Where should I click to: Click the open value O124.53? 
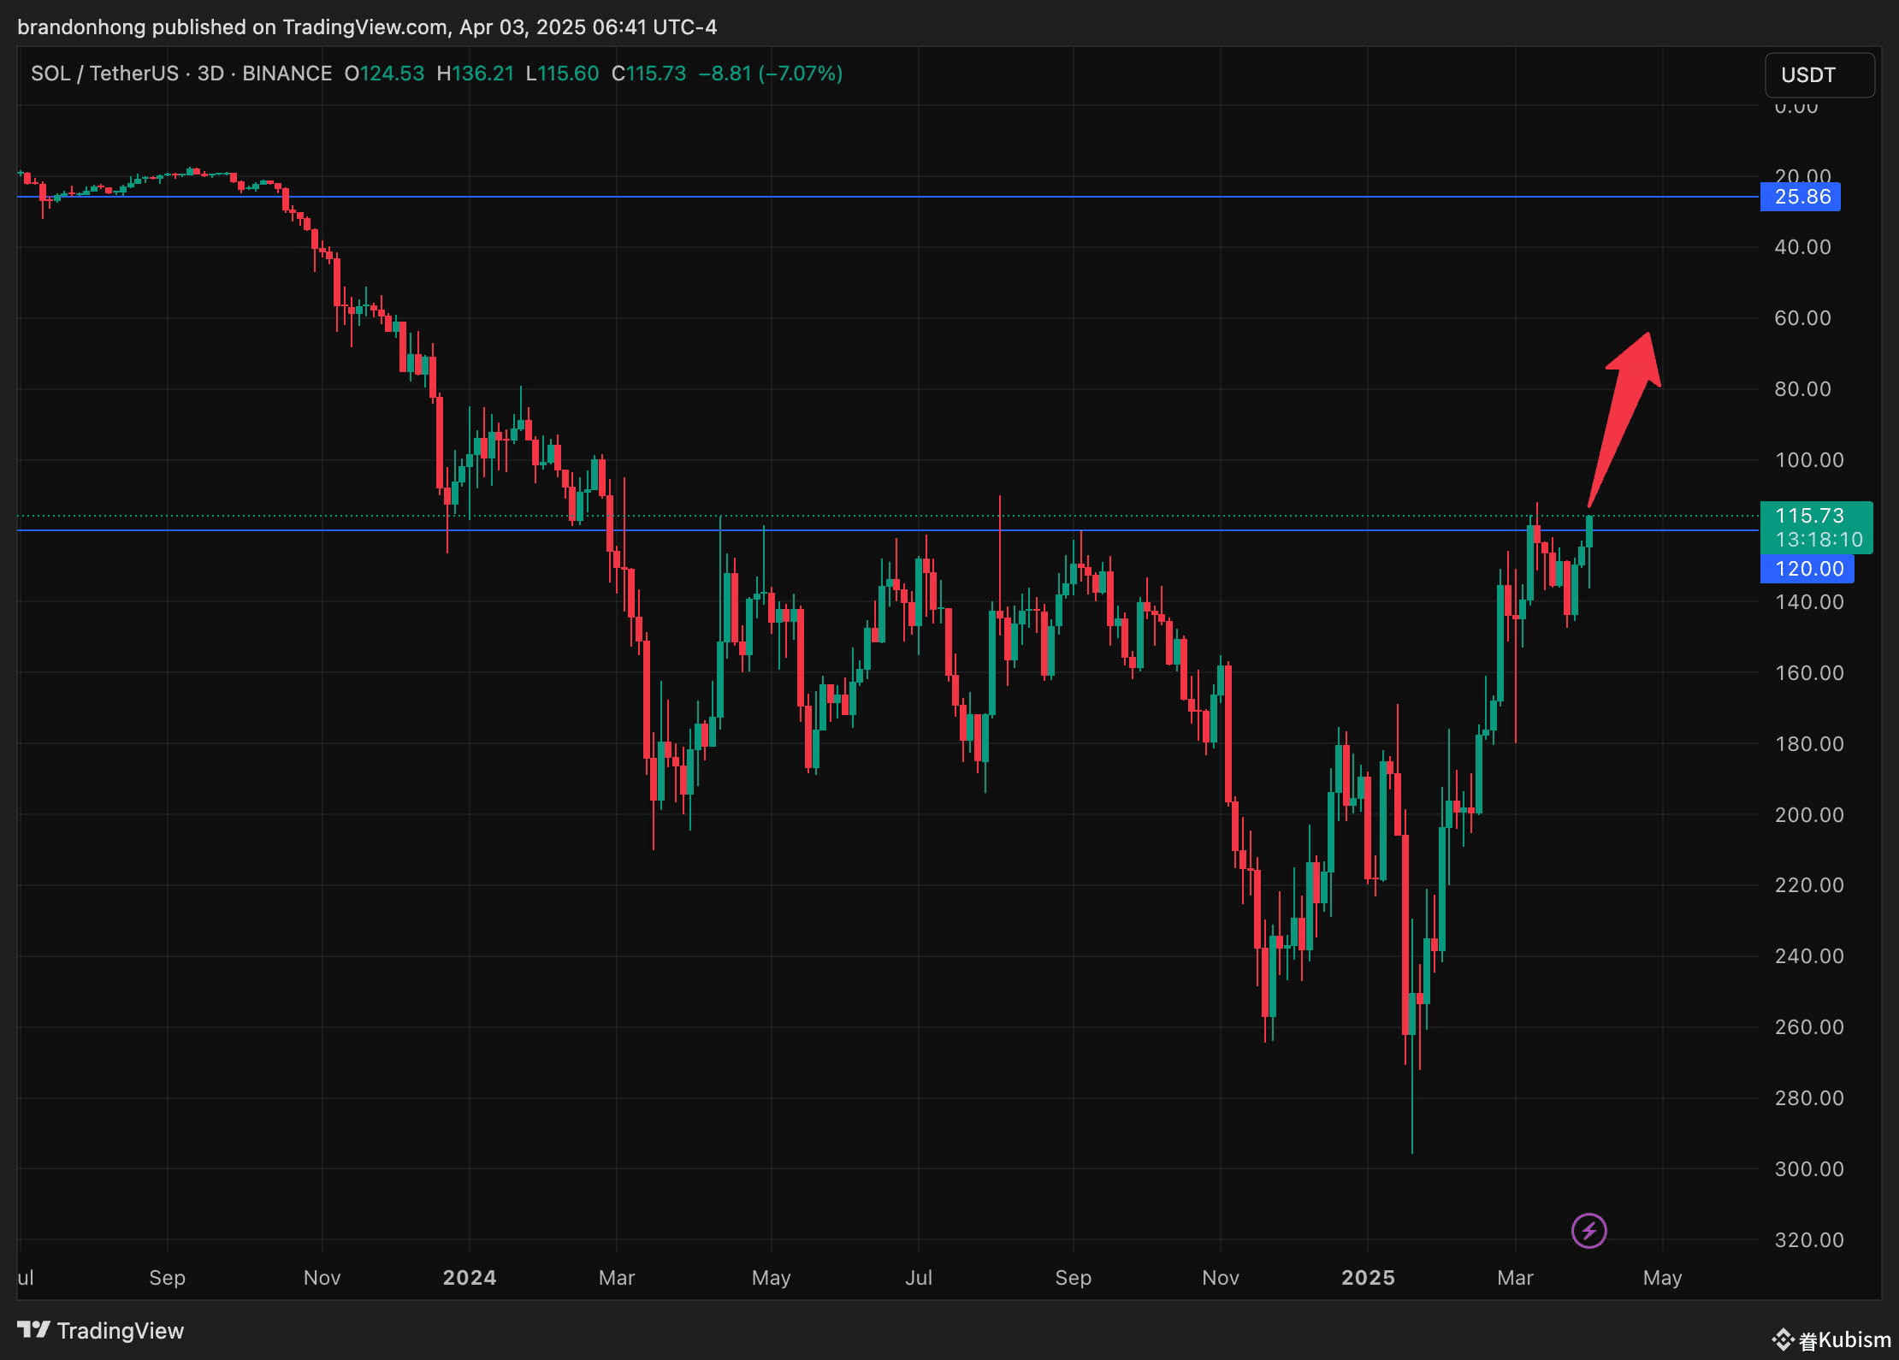[x=384, y=74]
